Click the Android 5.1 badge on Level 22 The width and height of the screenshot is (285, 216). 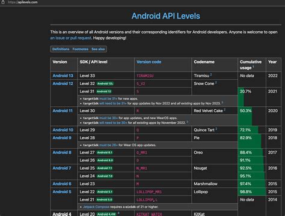[105, 191]
